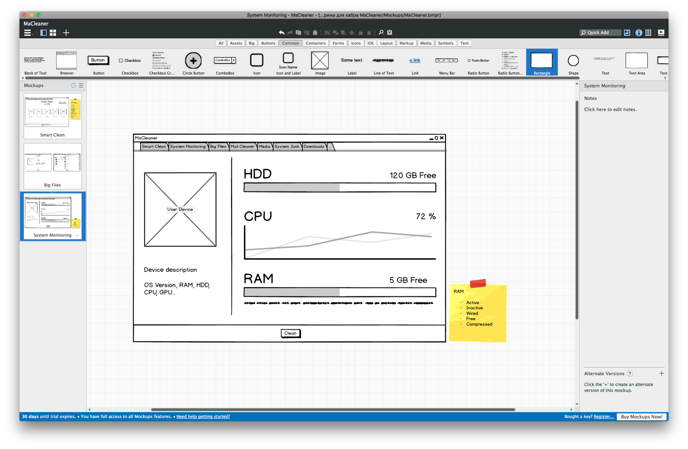Switch to the Containers library tab
Screen dimensions: 688x449
(x=315, y=43)
